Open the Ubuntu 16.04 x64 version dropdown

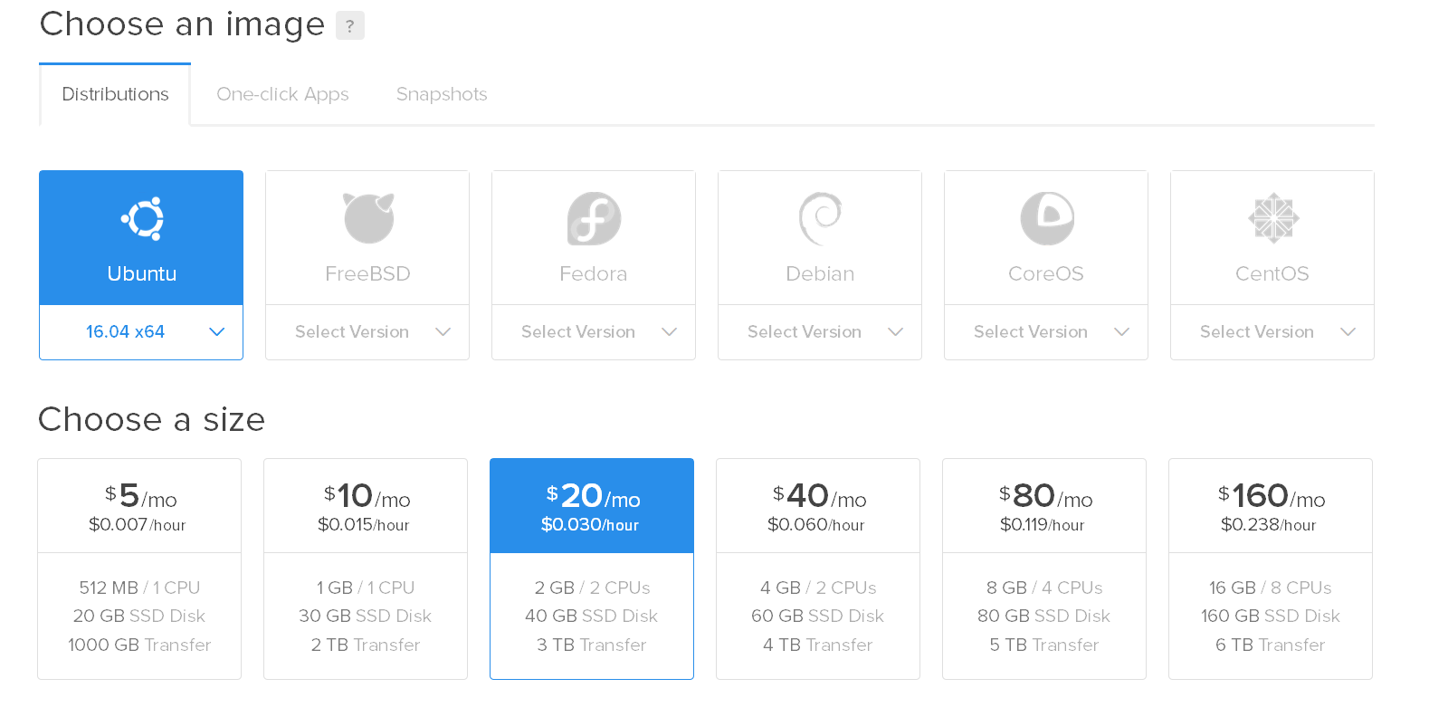coord(141,332)
